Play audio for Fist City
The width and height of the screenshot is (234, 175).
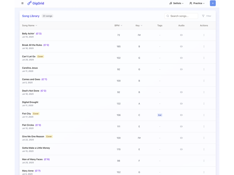pyautogui.click(x=181, y=115)
